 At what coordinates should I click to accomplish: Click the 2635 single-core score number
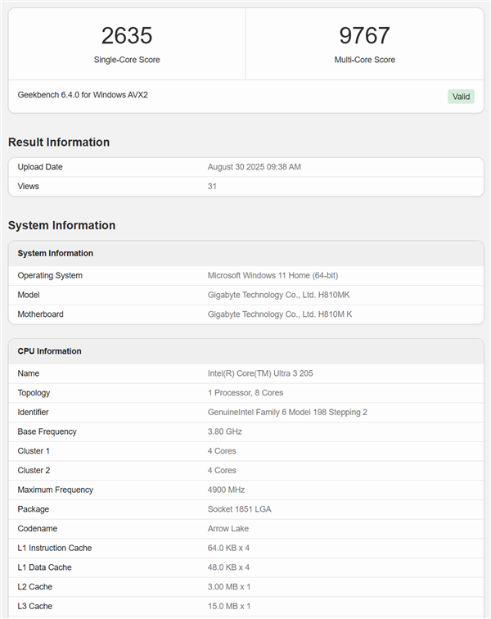pyautogui.click(x=127, y=35)
